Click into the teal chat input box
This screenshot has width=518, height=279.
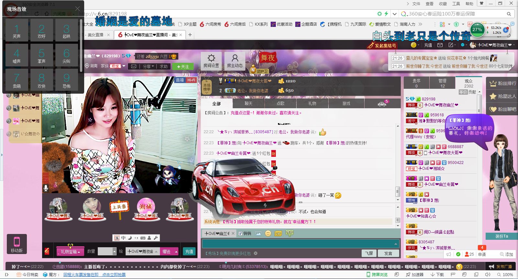(300, 244)
